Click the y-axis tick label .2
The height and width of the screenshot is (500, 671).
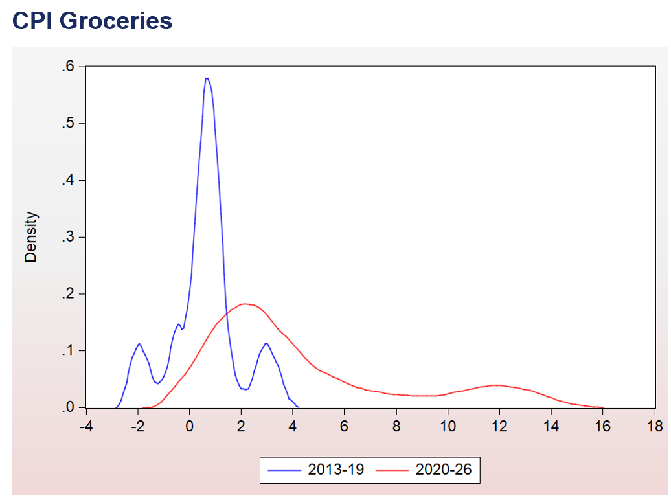(x=69, y=293)
